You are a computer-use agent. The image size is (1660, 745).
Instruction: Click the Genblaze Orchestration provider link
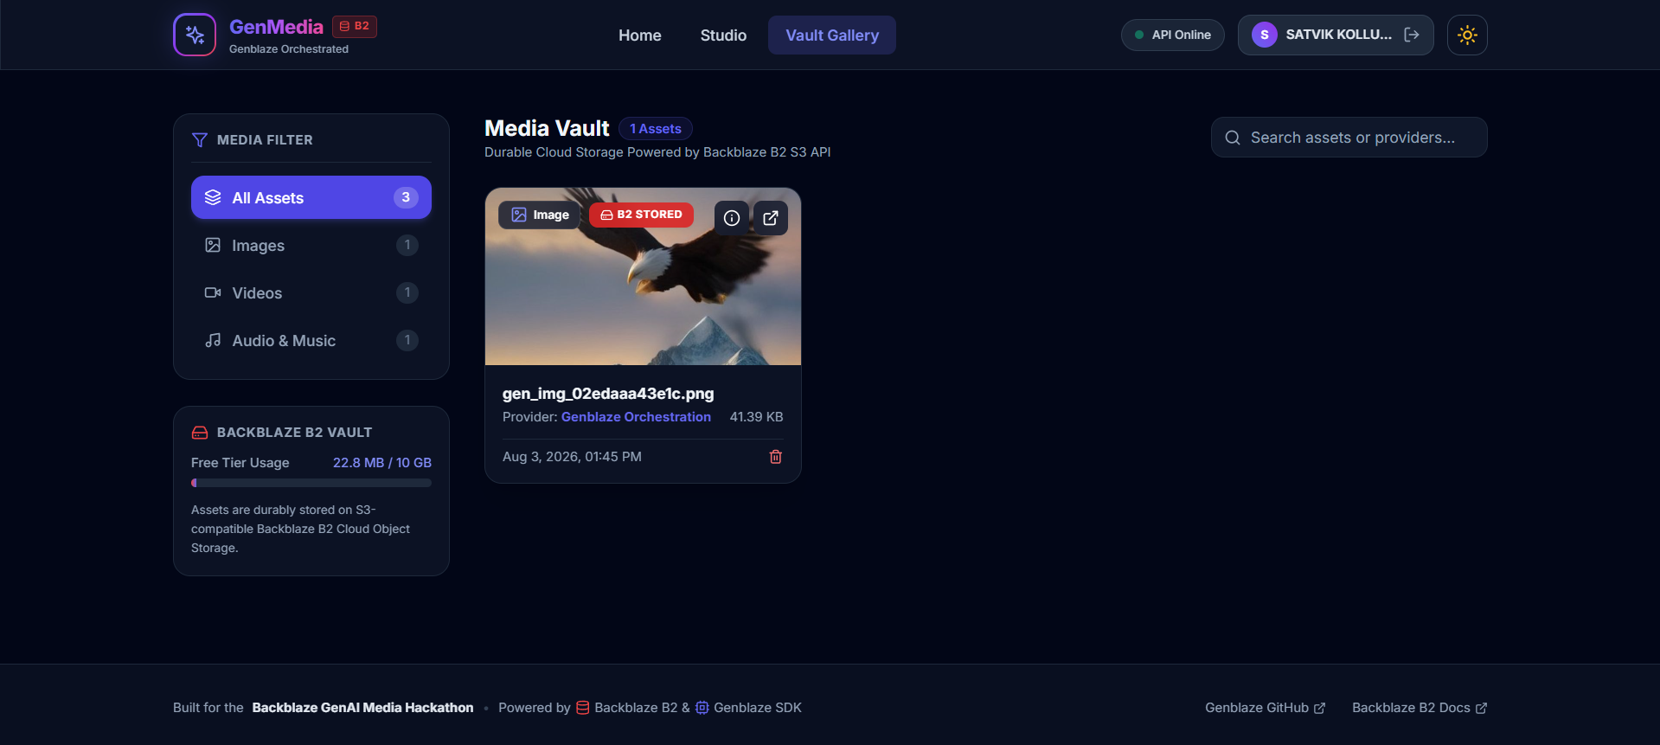[x=636, y=417]
